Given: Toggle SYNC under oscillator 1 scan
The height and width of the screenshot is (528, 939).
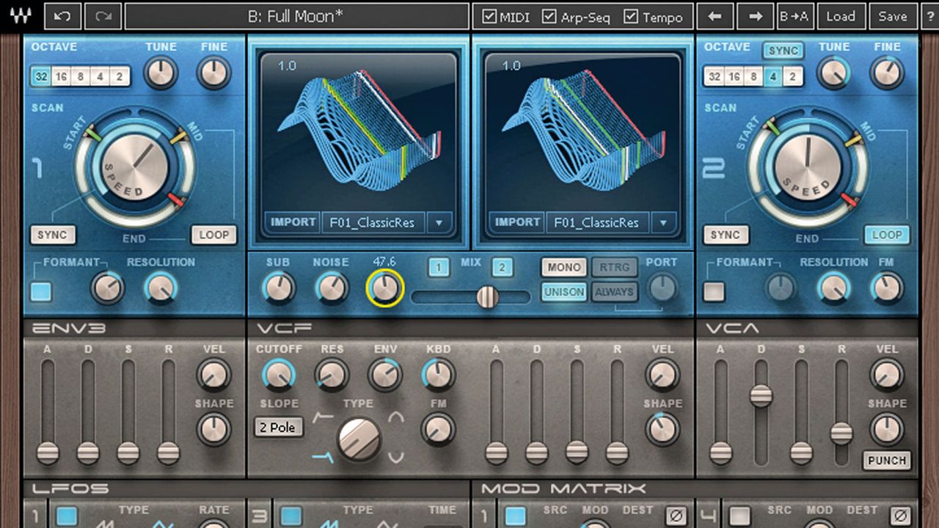Looking at the screenshot, I should click(52, 235).
